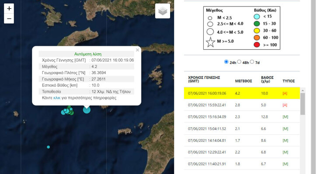This screenshot has width=321, height=174.
Task: Select the 24h time range radio button
Action: pyautogui.click(x=226, y=61)
